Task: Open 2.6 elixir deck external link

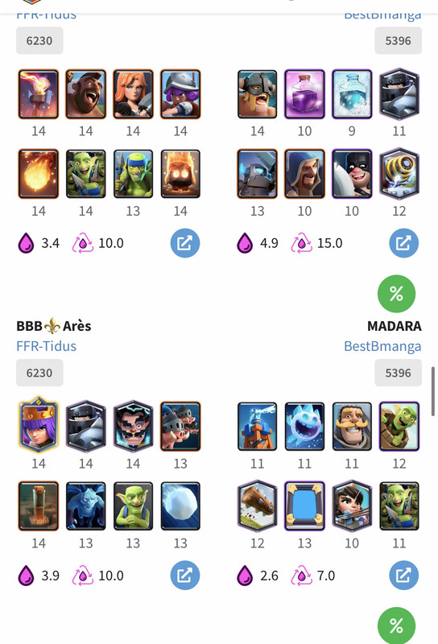Action: point(404,576)
